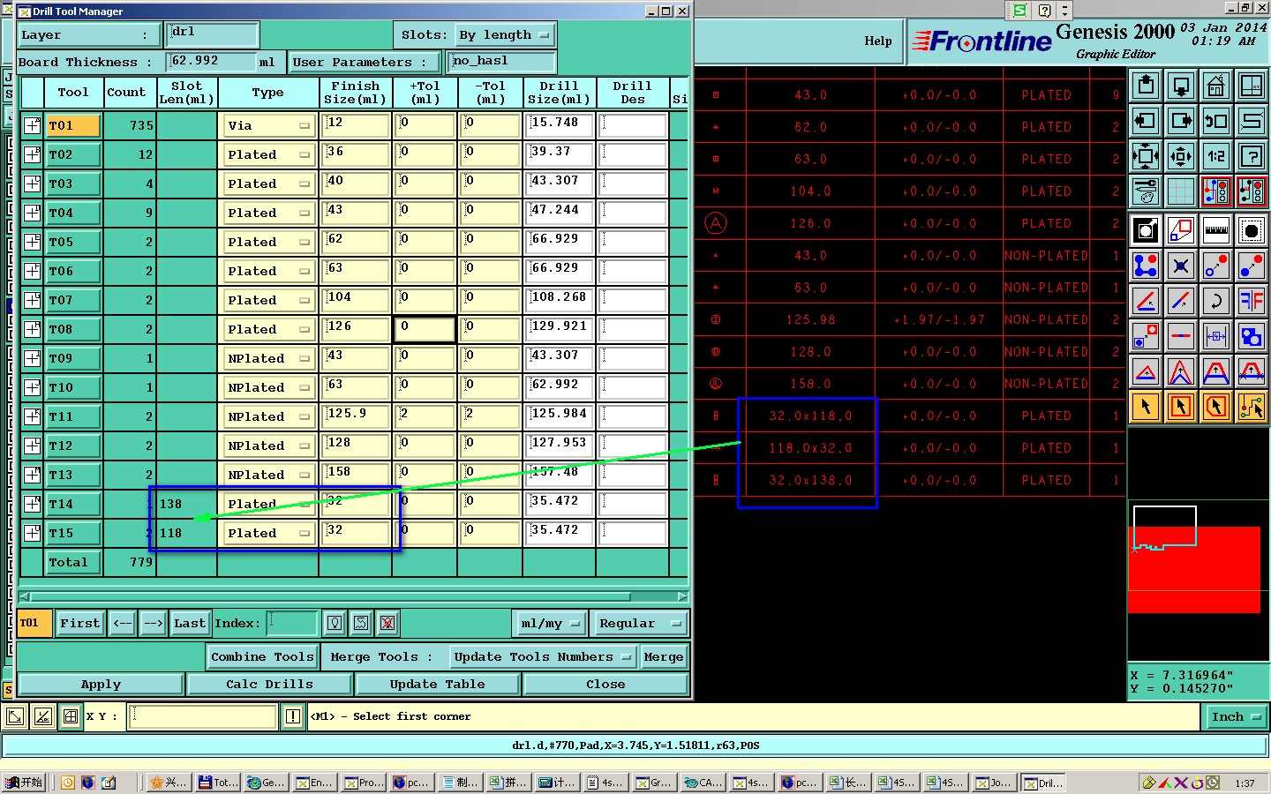Click the 1:2 zoom scale icon
This screenshot has width=1271, height=794.
tap(1216, 156)
